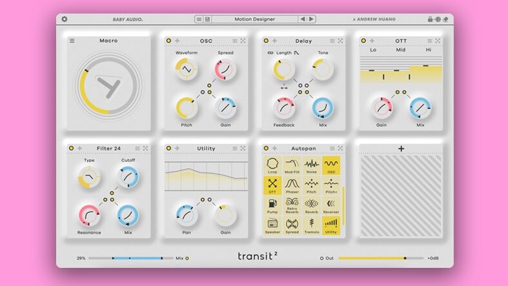508x286 pixels.
Task: Open the OTT module options menu
Action: pyautogui.click(x=429, y=41)
